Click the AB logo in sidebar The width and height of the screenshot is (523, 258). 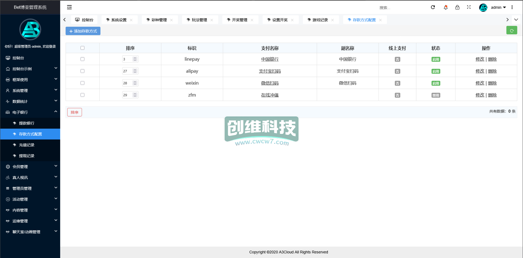(30, 29)
